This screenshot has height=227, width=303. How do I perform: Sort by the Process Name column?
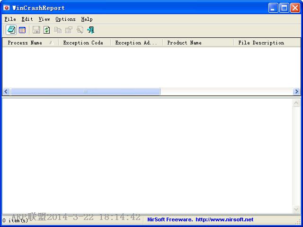25,43
